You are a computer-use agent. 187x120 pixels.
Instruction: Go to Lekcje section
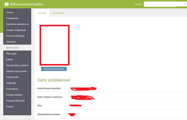point(17,59)
